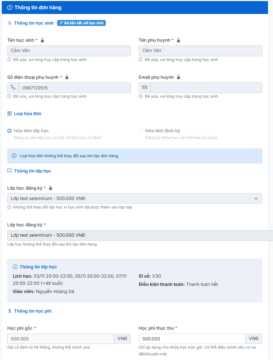Click the student information person icon
273x360 pixels.
(x=10, y=23)
